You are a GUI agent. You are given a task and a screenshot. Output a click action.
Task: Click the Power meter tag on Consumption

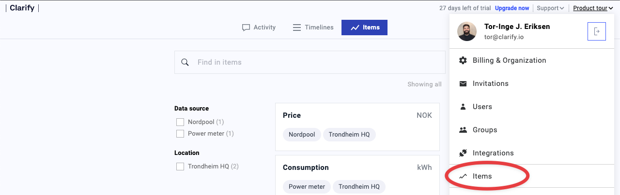coord(307,187)
